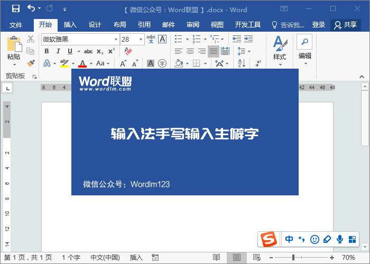Open multilevel list menu

(217, 39)
